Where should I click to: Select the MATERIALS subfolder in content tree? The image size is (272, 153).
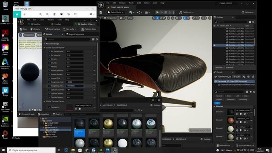54,130
